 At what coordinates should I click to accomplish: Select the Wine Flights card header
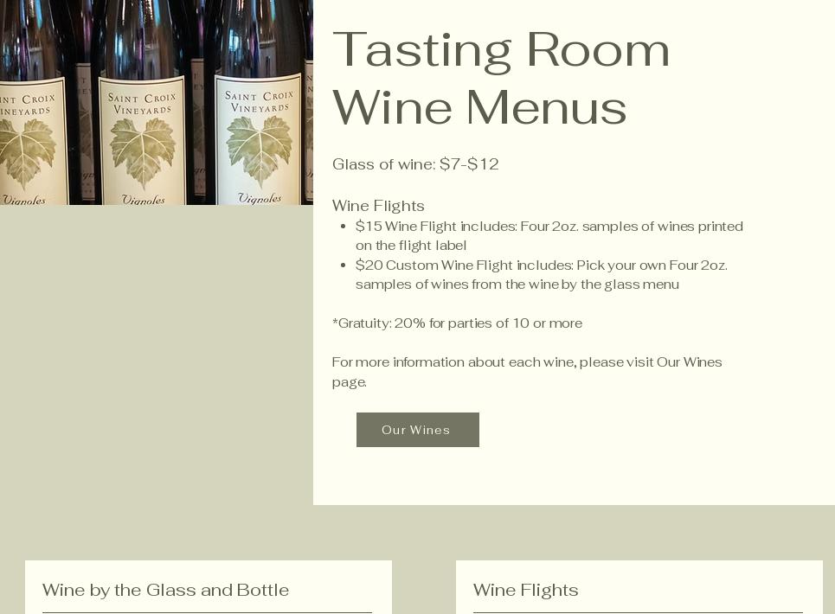(525, 590)
